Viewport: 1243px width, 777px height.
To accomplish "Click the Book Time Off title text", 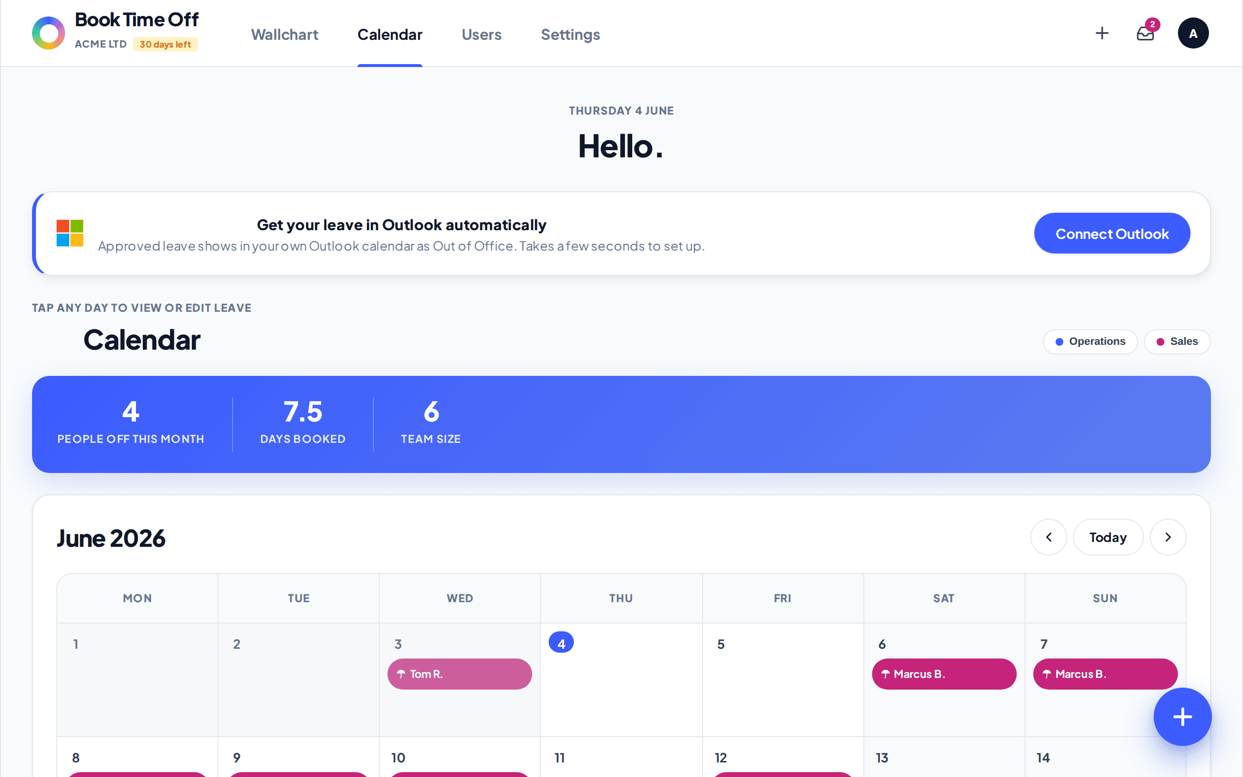I will coord(136,19).
